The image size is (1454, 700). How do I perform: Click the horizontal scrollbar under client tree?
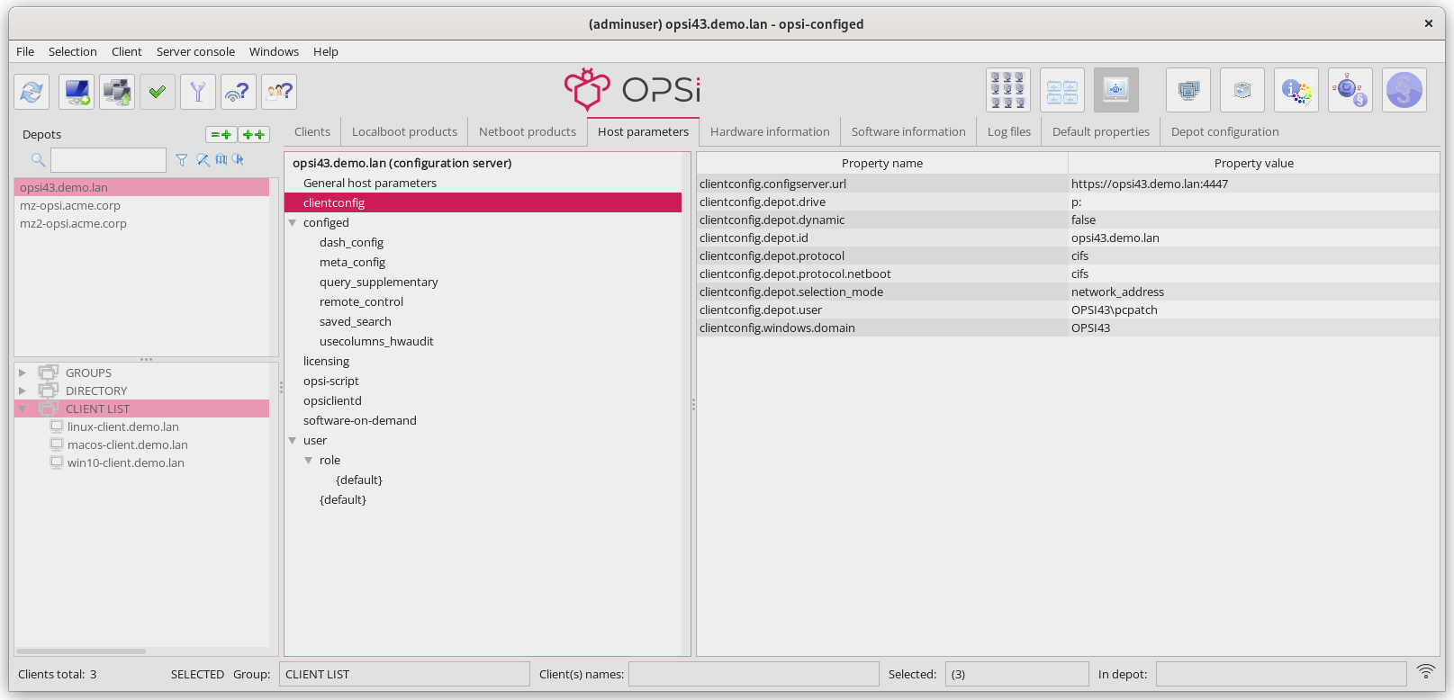[x=81, y=651]
